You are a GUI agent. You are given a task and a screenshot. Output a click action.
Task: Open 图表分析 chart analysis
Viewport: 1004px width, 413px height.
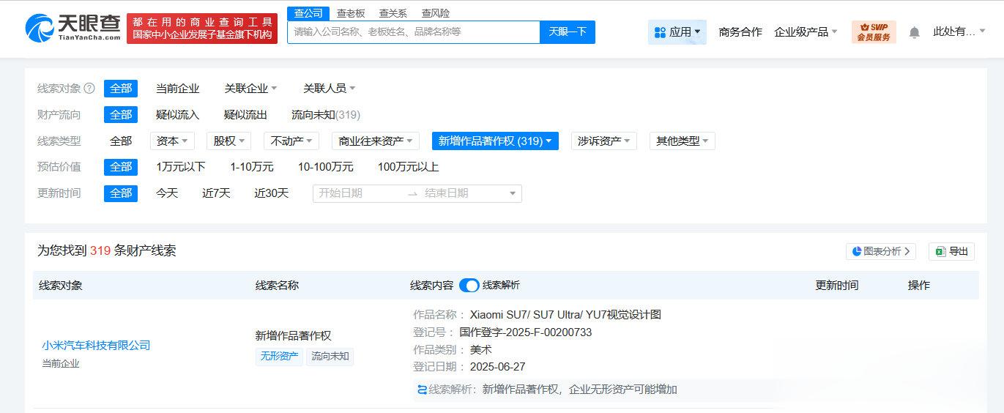point(881,251)
